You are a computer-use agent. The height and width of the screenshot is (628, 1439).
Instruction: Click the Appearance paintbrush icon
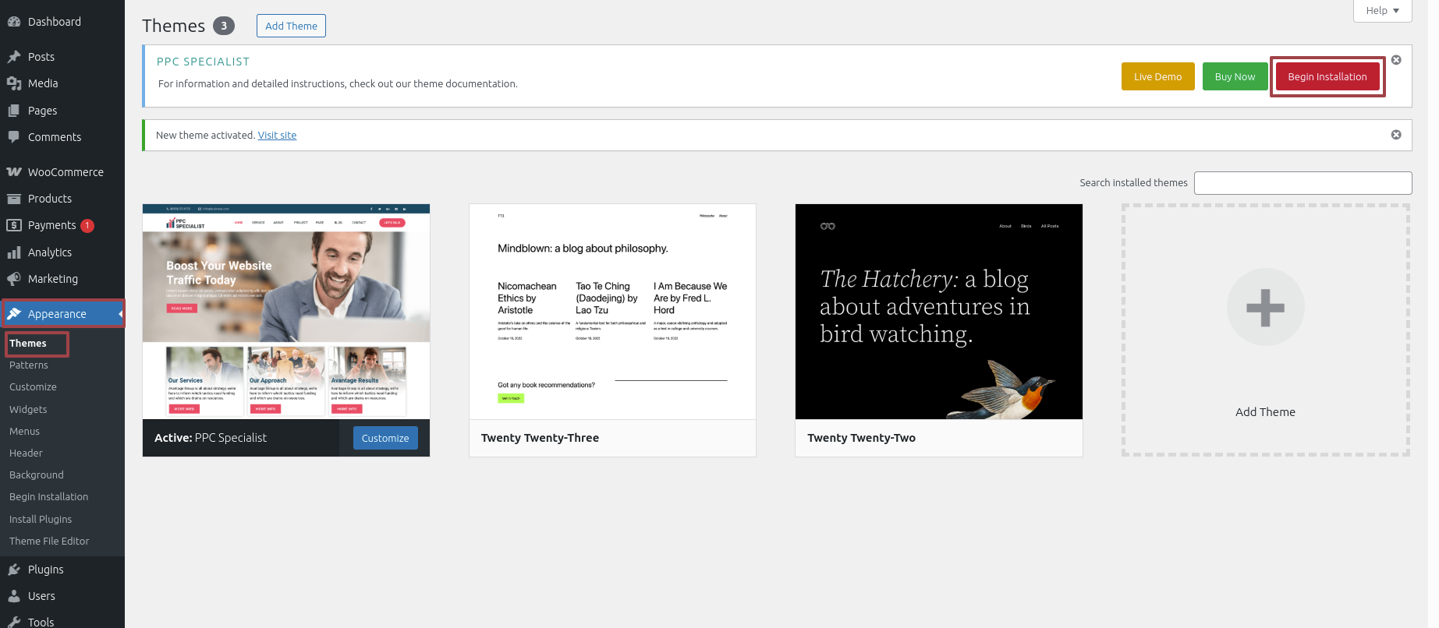tap(14, 314)
